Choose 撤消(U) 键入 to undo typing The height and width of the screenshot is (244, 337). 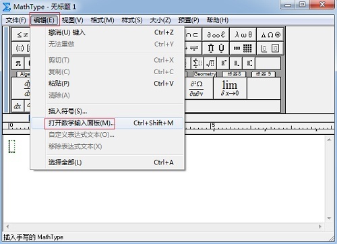point(107,32)
